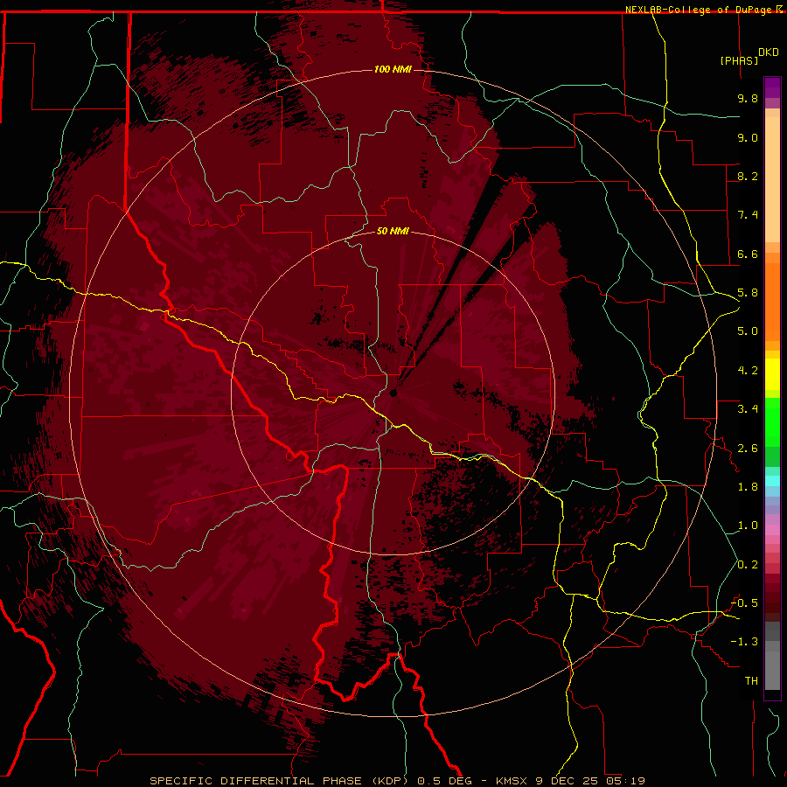The height and width of the screenshot is (787, 787).
Task: Click the 1.8 scale value
Action: click(x=748, y=487)
